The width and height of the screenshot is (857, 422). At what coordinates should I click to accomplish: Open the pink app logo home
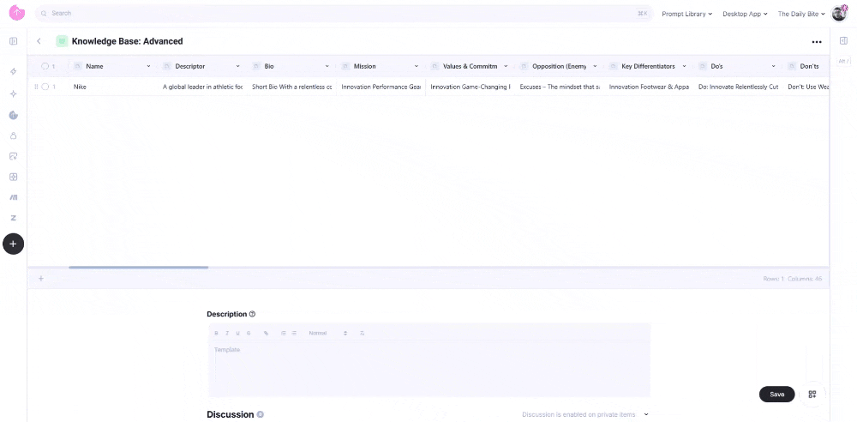(17, 13)
